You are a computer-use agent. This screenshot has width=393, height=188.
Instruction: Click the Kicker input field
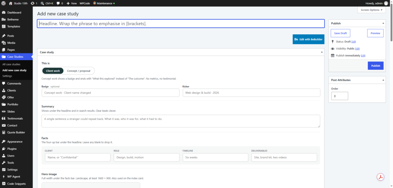[x=251, y=93]
